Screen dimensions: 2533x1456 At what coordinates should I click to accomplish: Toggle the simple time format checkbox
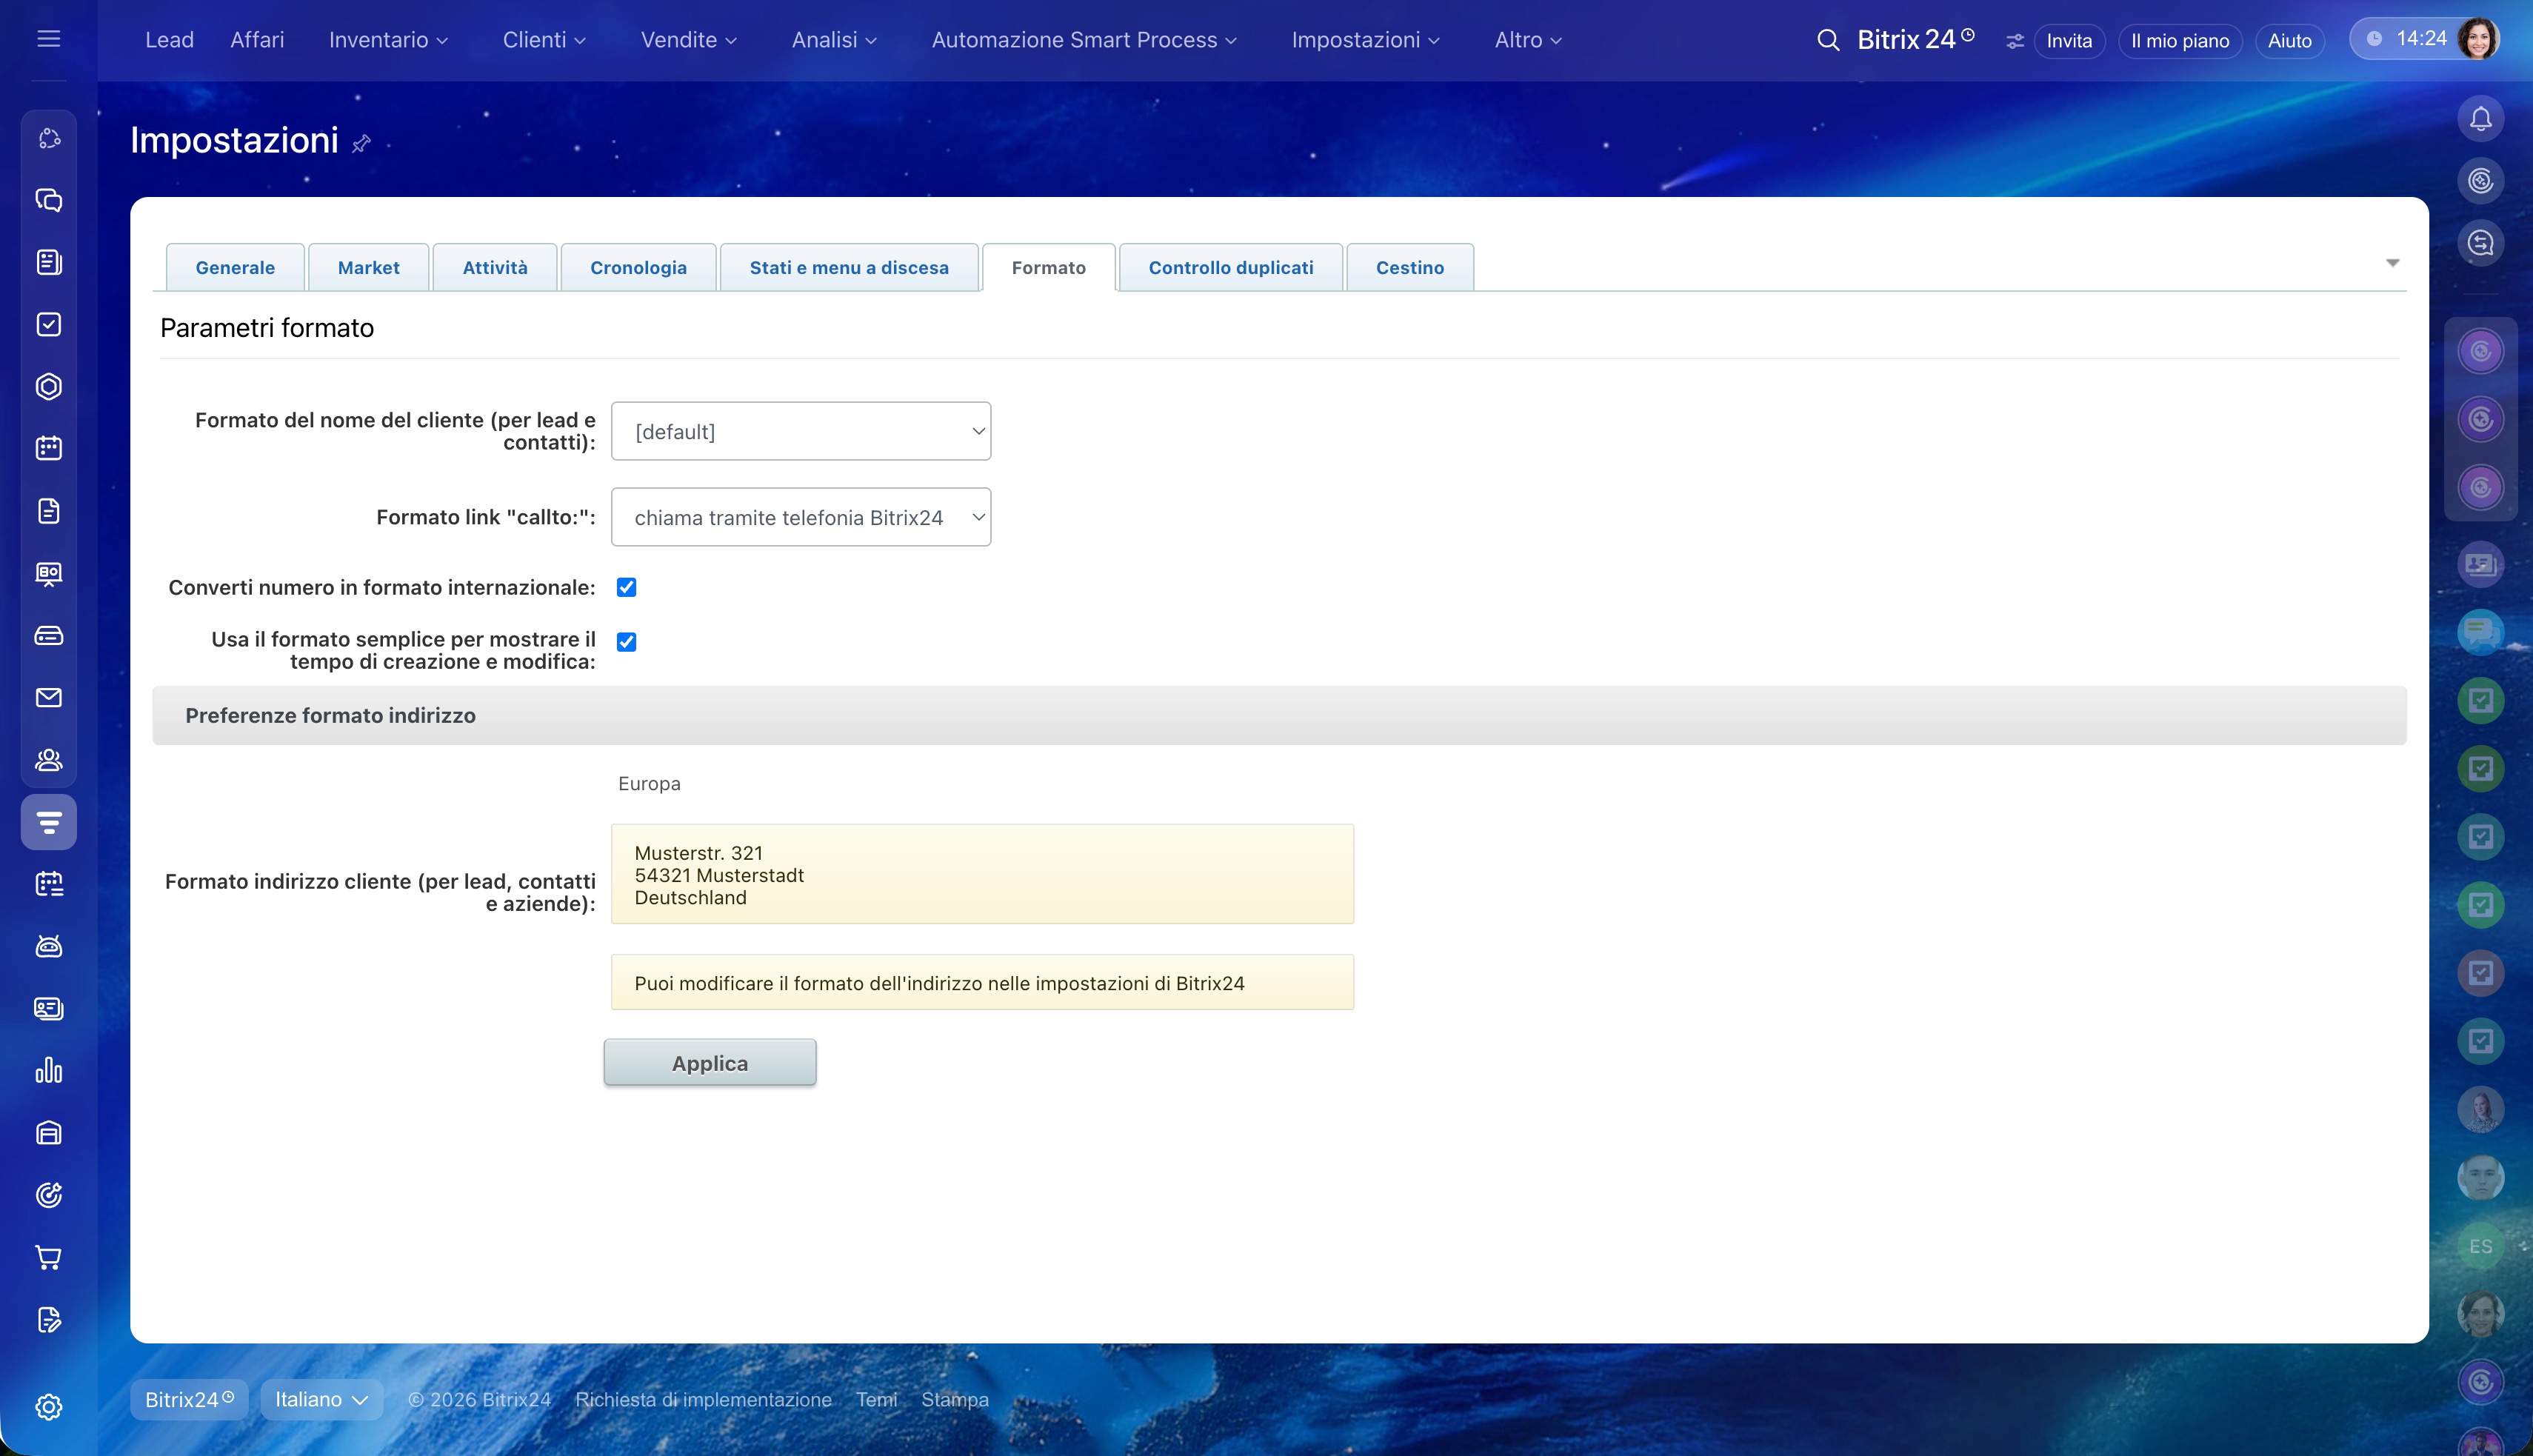click(626, 641)
